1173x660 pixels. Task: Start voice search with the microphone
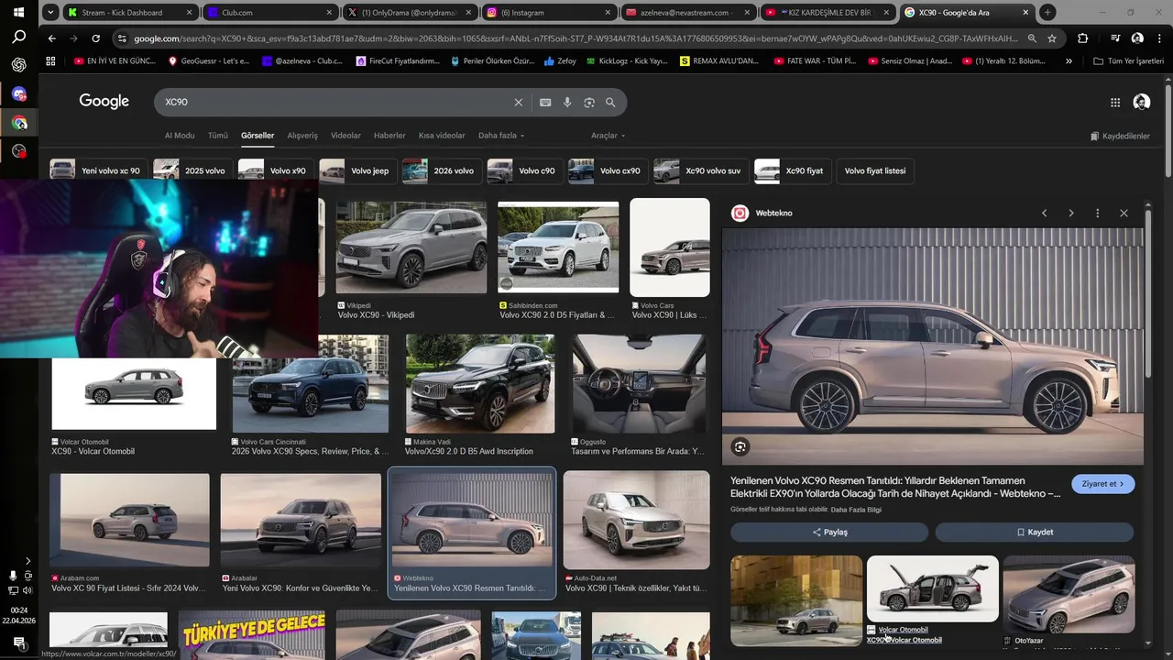click(x=567, y=103)
